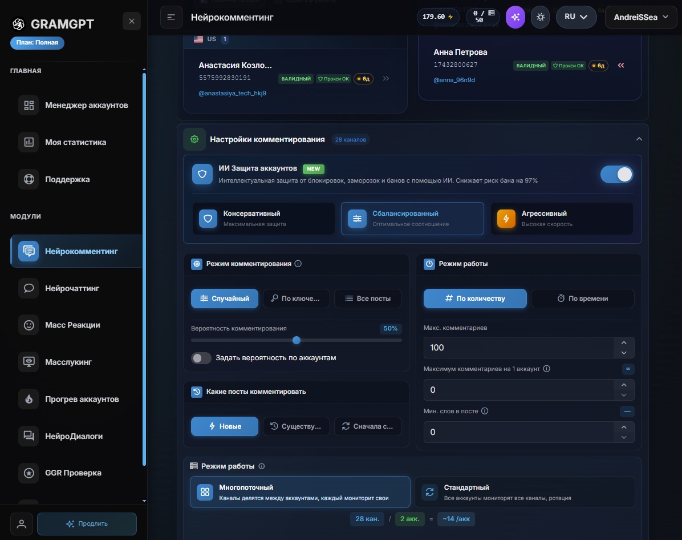Screen dimensions: 682x540
Task: Increase Макс. комментариев with the up arrow
Action: [624, 342]
